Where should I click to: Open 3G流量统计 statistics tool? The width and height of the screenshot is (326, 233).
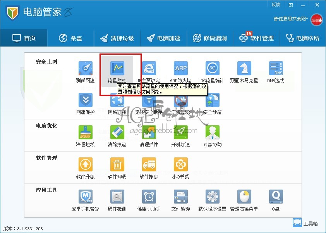(x=212, y=72)
